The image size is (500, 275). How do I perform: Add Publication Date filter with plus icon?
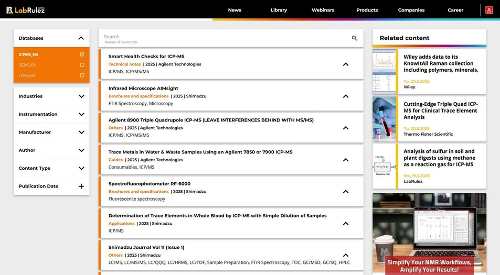(x=81, y=186)
